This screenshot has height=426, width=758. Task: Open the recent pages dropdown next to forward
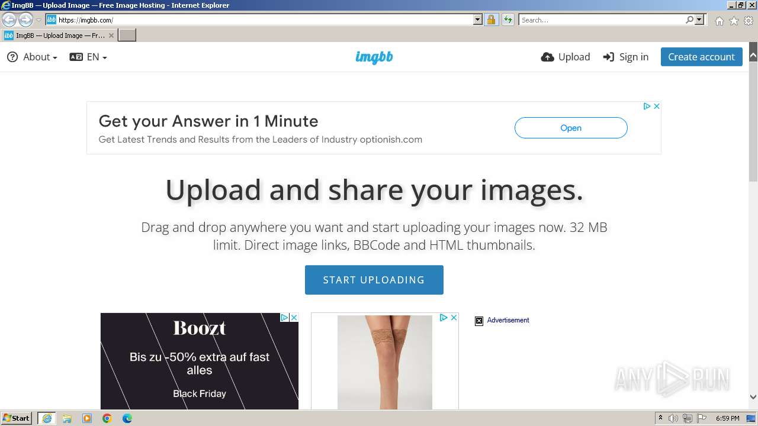[x=38, y=20]
